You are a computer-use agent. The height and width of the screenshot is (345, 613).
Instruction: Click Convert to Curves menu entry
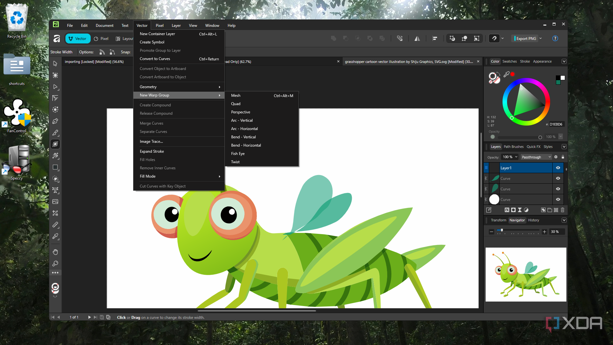(179, 59)
